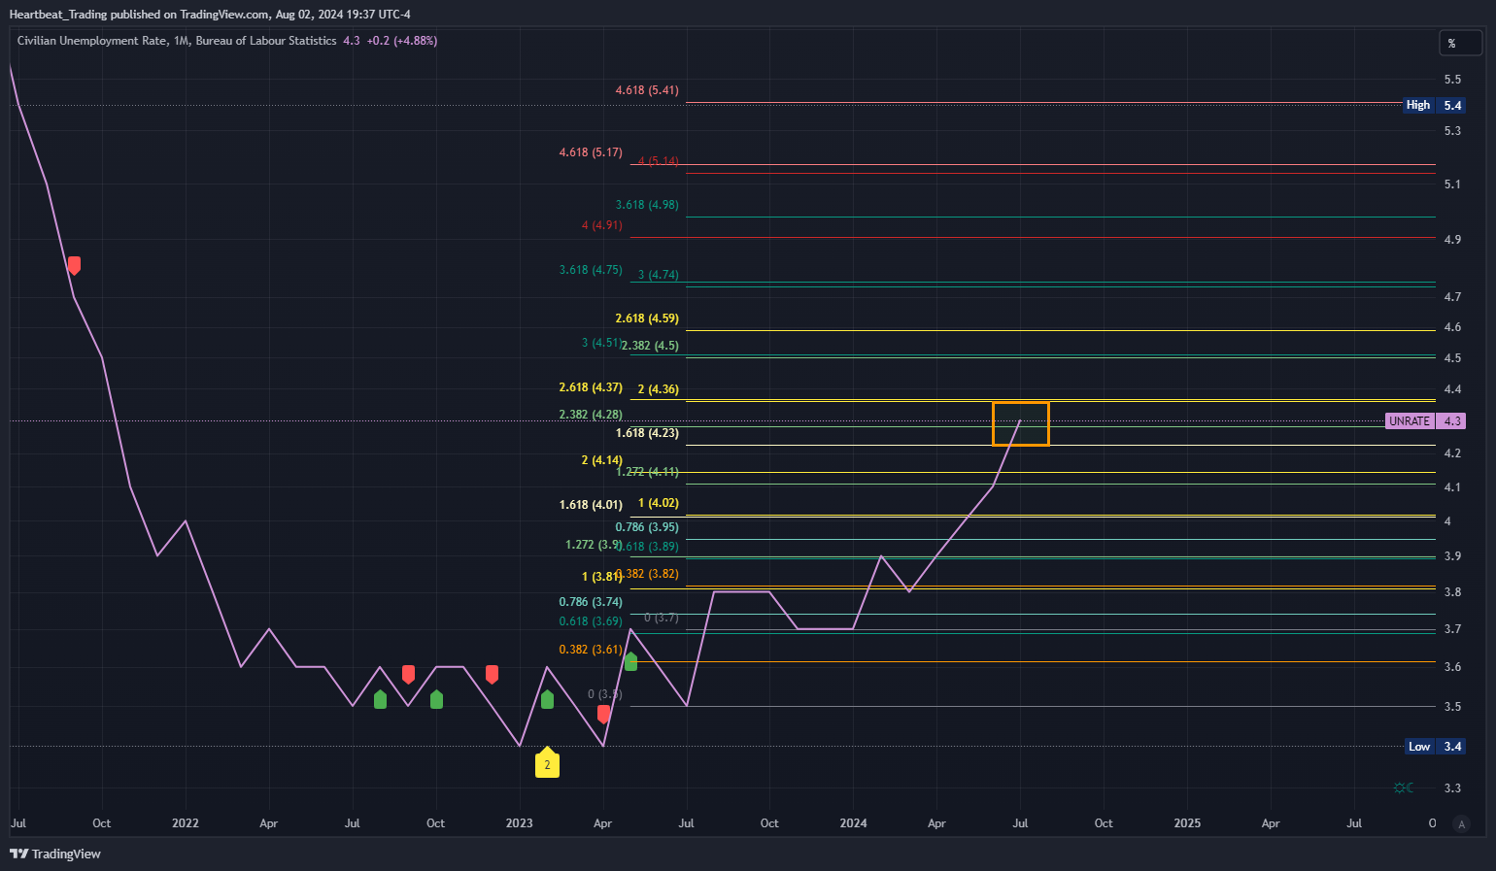Click 2022 on the time axis
Viewport: 1496px width, 871px height.
pos(186,823)
